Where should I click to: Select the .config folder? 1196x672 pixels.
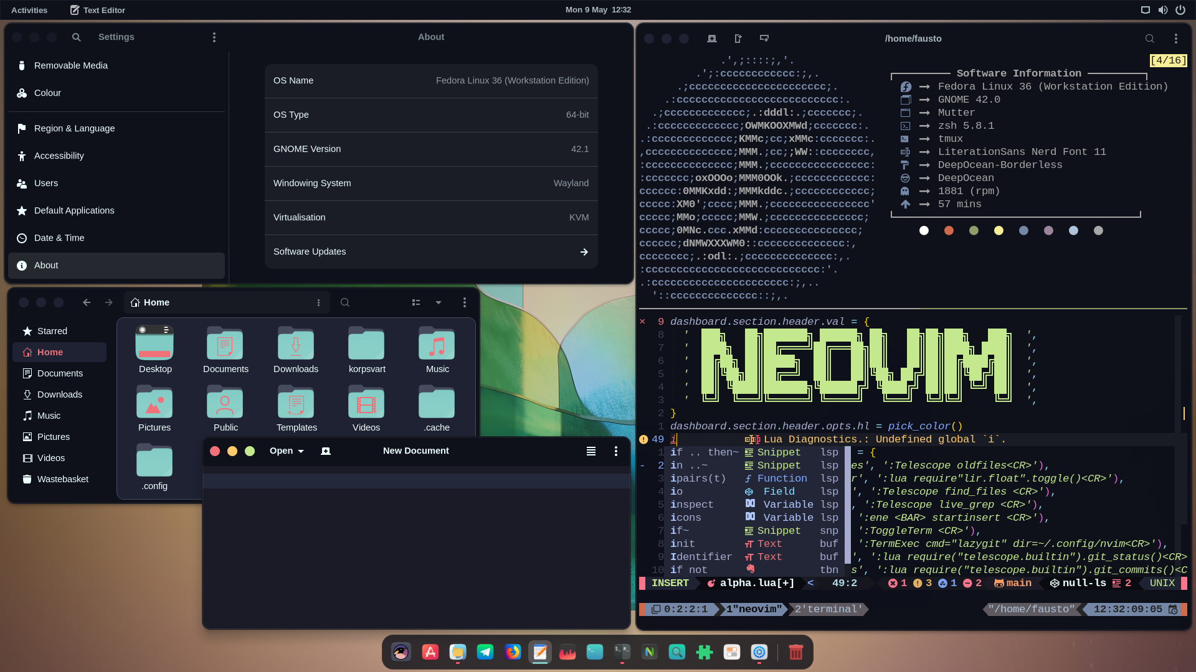coord(154,460)
